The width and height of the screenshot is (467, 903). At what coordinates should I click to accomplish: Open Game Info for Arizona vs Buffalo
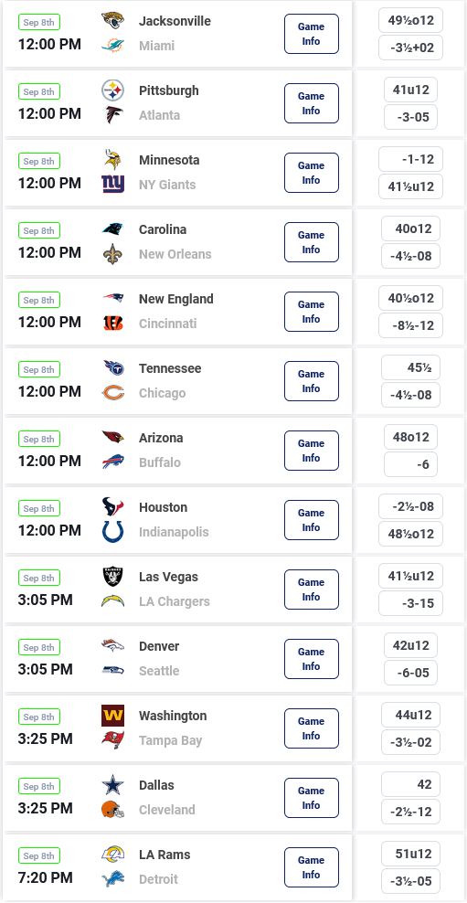tap(312, 451)
